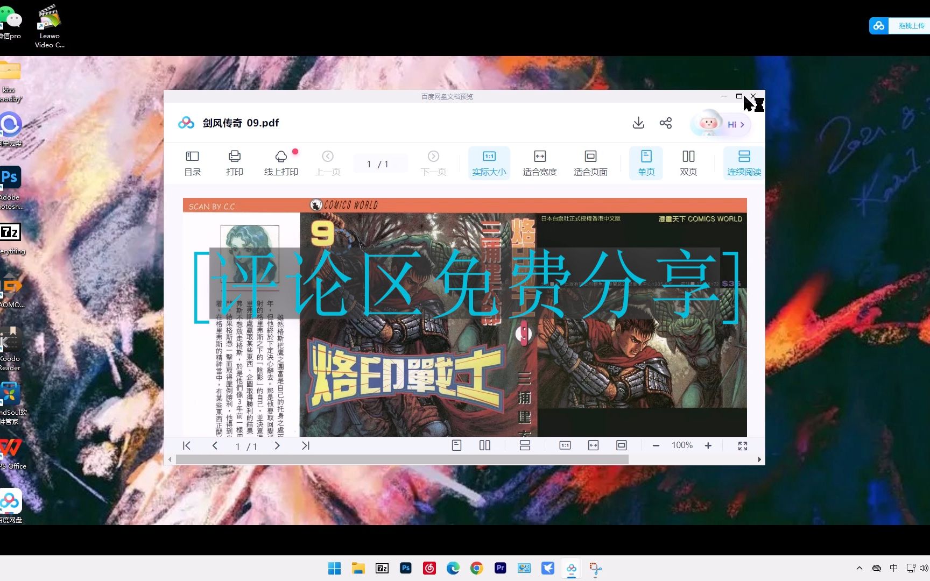The width and height of the screenshot is (930, 581).
Task: Open File Explorer from the taskbar
Action: point(358,568)
